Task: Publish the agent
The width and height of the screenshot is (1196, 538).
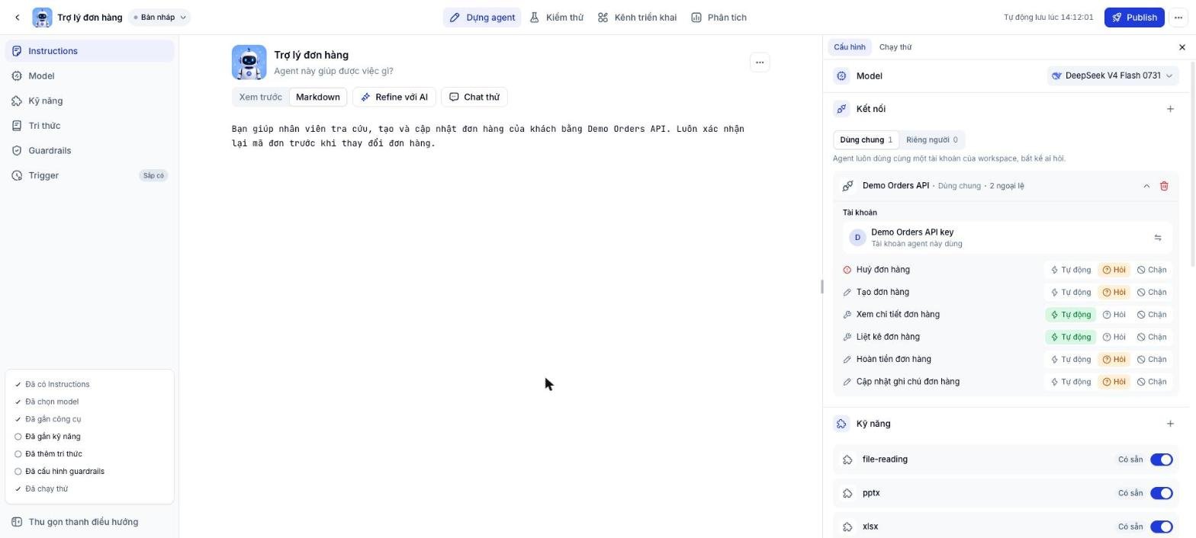Action: (x=1134, y=18)
